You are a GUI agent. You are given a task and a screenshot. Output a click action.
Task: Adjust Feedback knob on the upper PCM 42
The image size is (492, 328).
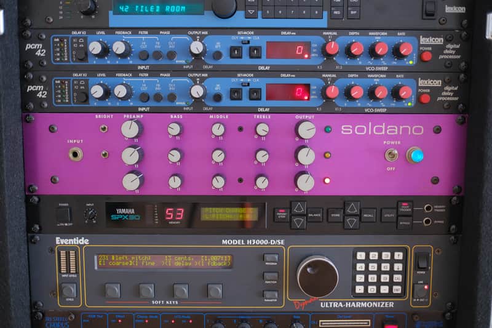[x=120, y=48]
